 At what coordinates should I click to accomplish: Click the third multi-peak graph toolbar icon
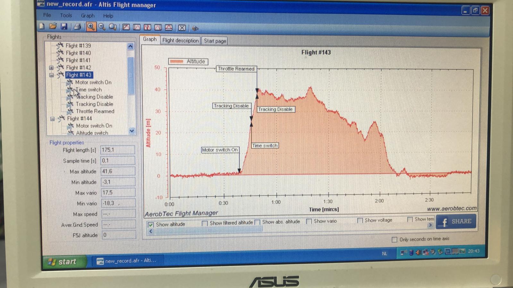click(147, 27)
